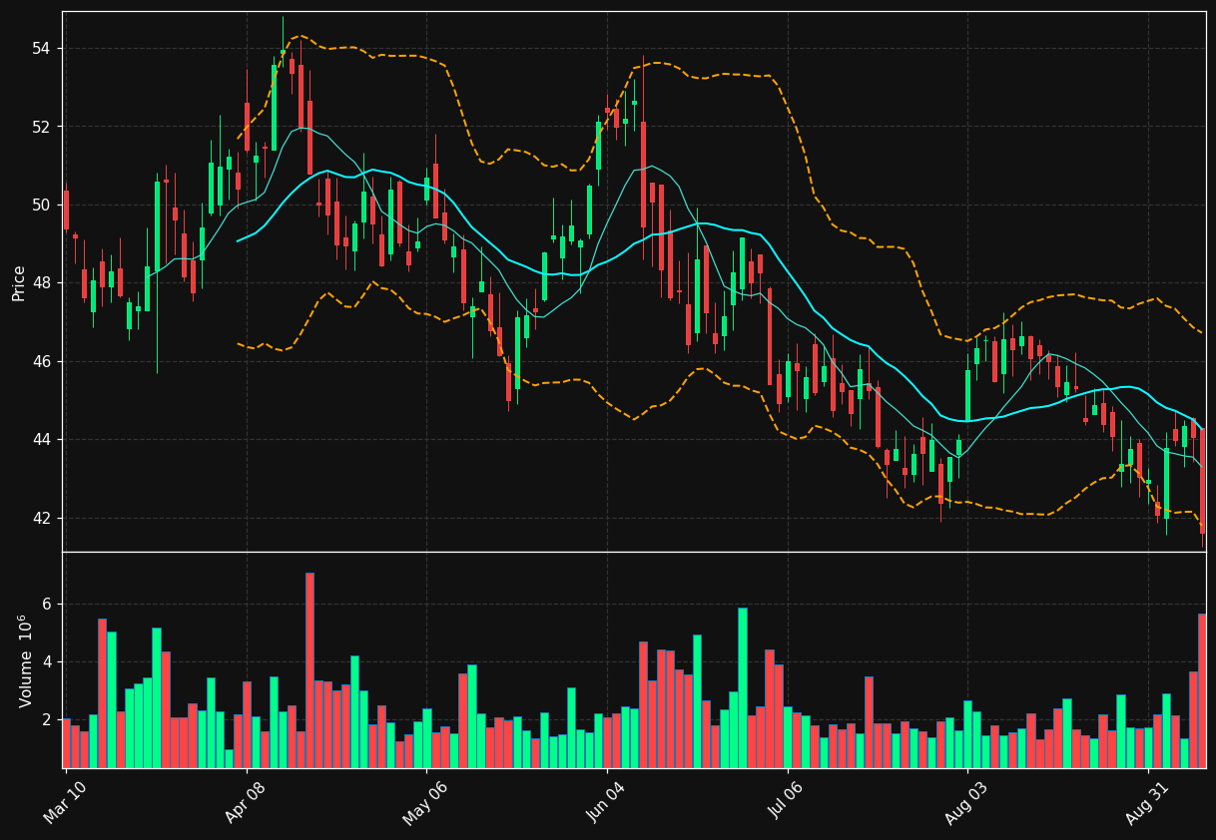Click the last red volume bar at chart's end
The image size is (1216, 840).
pyautogui.click(x=1202, y=690)
